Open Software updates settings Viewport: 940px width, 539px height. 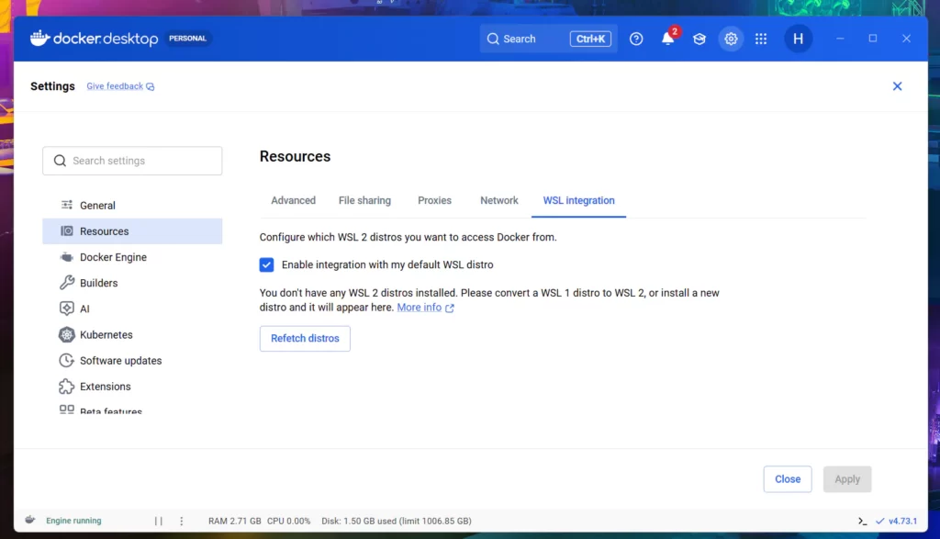pyautogui.click(x=132, y=360)
